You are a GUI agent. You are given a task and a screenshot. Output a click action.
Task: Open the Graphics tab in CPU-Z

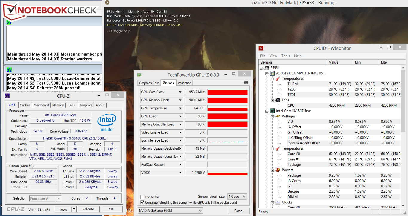[86, 105]
